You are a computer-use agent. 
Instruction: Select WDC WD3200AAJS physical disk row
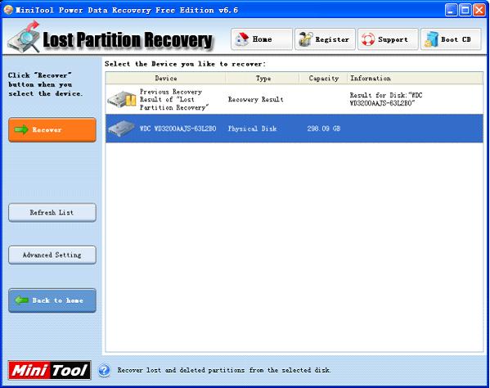pos(294,129)
